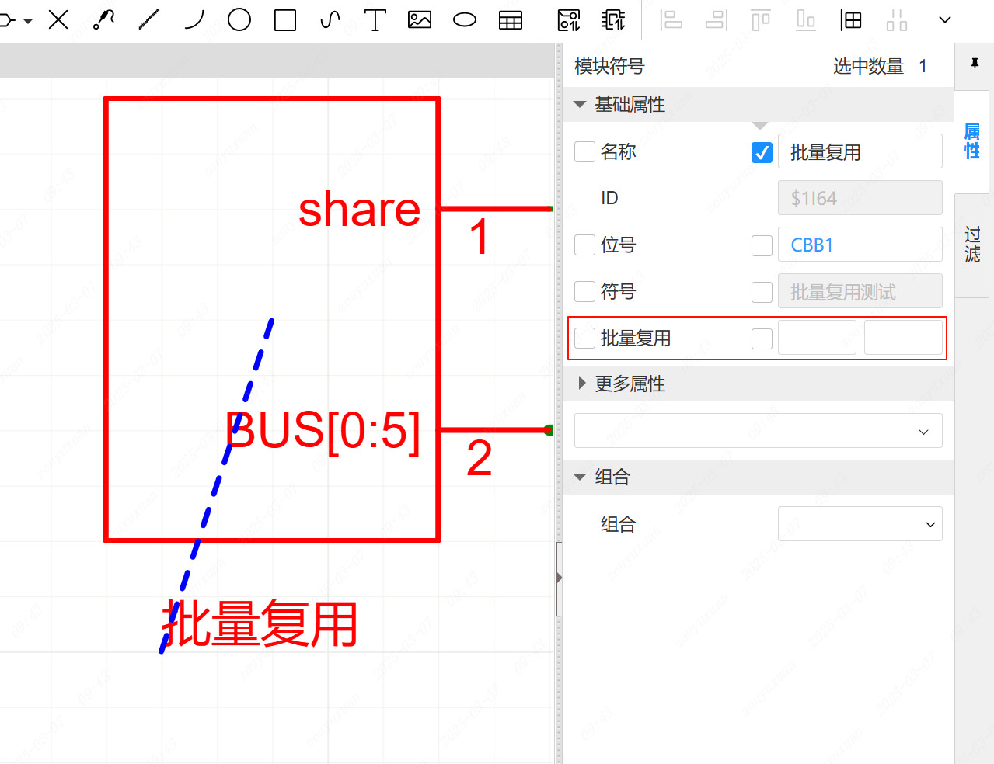Click the CBB1 designator field
Screen dimensions: 994x764
point(860,245)
